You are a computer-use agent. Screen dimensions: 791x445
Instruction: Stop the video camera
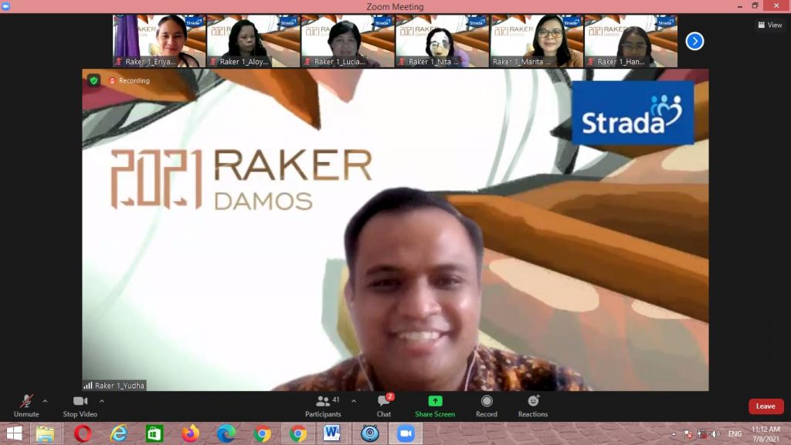click(x=80, y=405)
